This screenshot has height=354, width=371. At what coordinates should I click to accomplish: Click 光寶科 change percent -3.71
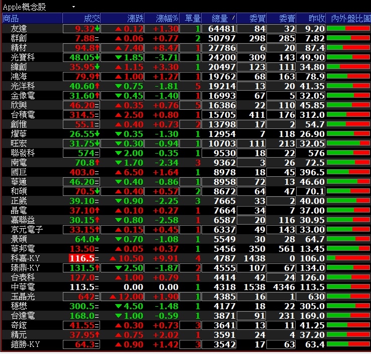(x=166, y=57)
